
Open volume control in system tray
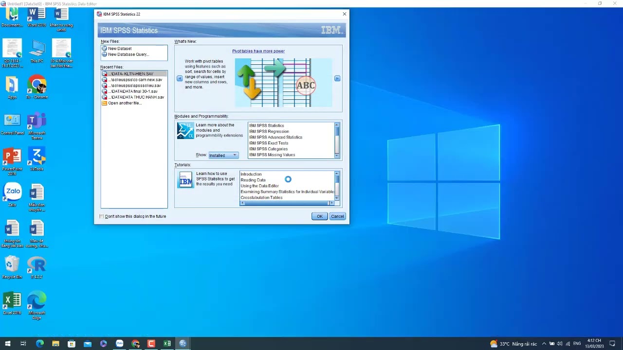pos(560,344)
